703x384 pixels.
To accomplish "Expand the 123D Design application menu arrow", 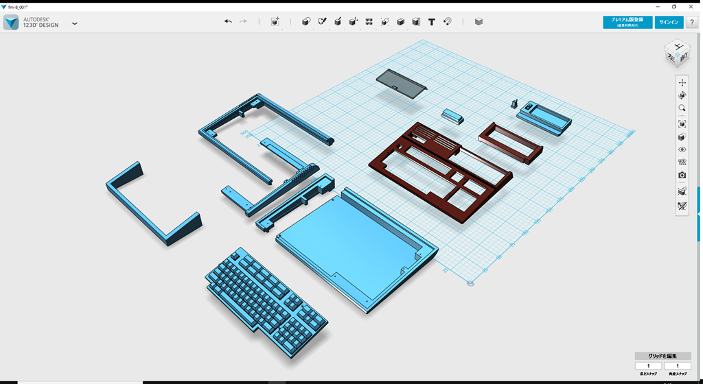I will [x=75, y=23].
